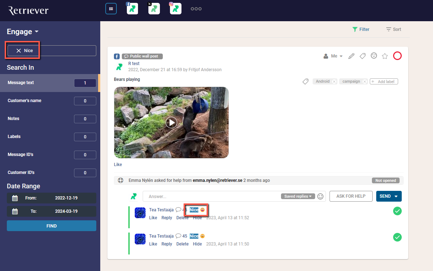Delete the comment posted at 11:52
The width and height of the screenshot is (433, 271).
tap(183, 218)
